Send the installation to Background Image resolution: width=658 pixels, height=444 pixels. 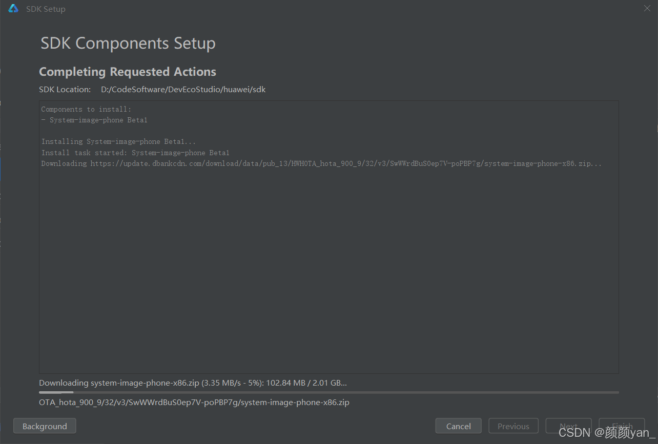(45, 426)
